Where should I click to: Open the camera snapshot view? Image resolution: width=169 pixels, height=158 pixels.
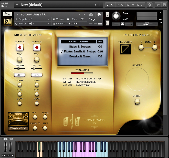click(x=91, y=14)
